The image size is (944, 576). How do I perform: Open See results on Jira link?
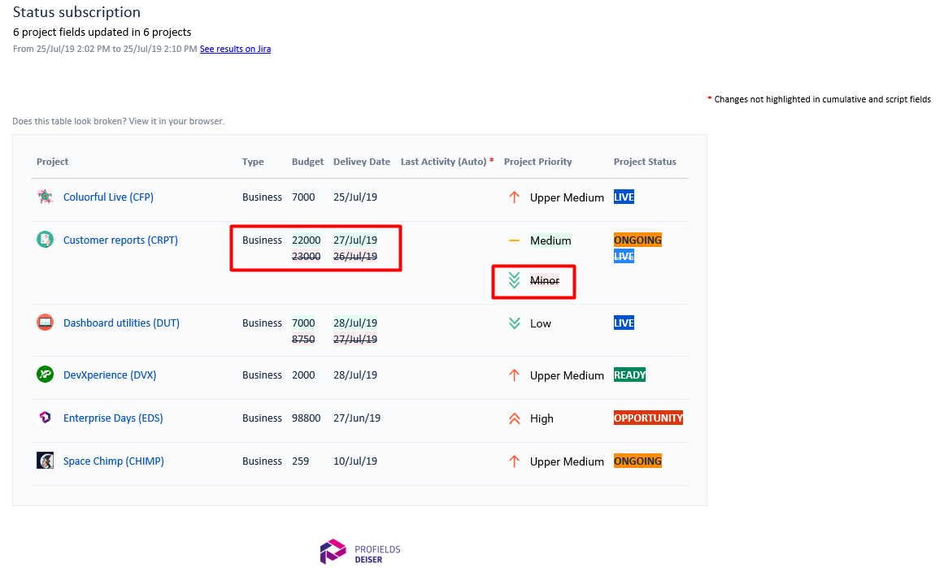tap(236, 49)
